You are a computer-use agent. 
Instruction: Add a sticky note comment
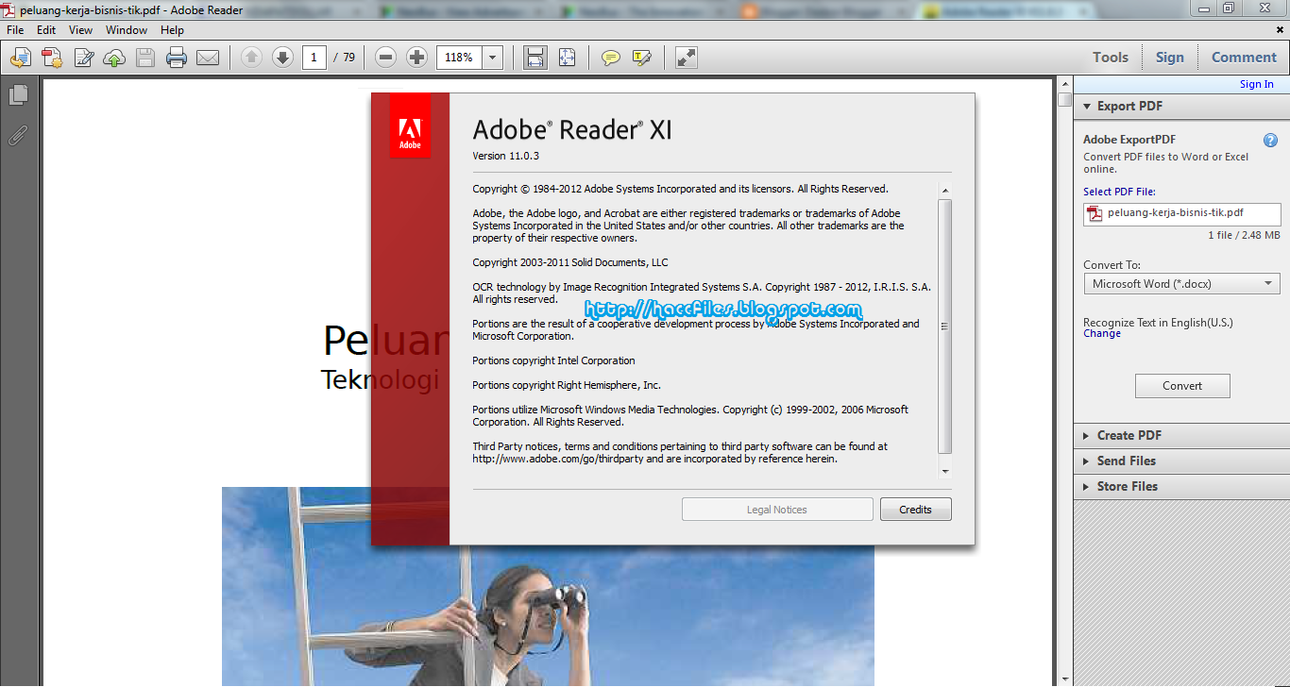tap(611, 58)
